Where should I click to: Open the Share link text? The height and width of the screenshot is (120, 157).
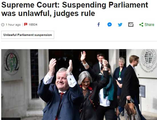click(149, 25)
